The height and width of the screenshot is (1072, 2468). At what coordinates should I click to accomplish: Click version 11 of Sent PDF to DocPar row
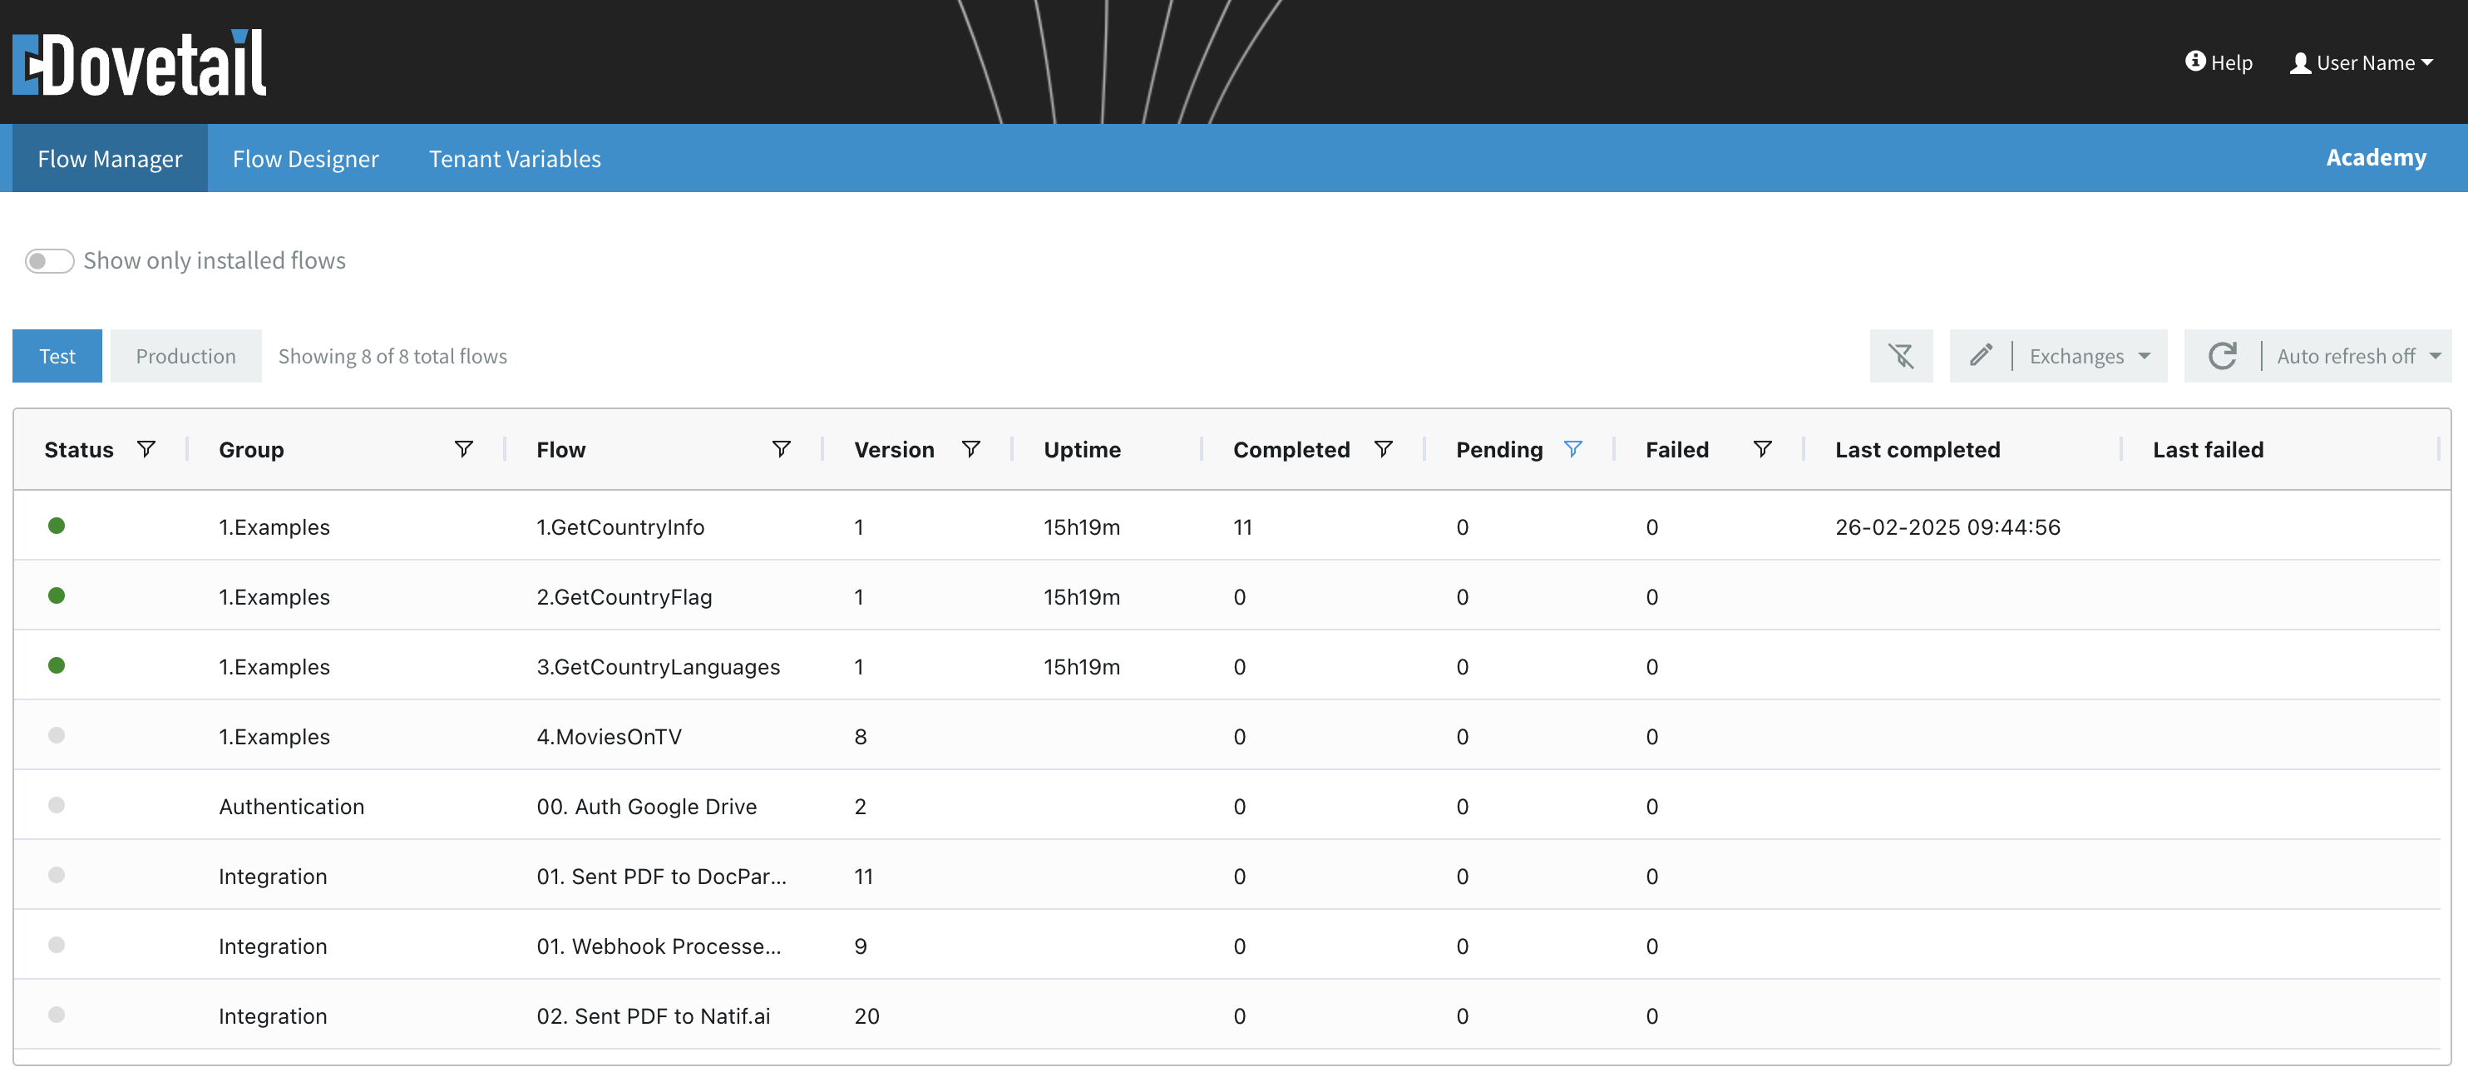862,877
